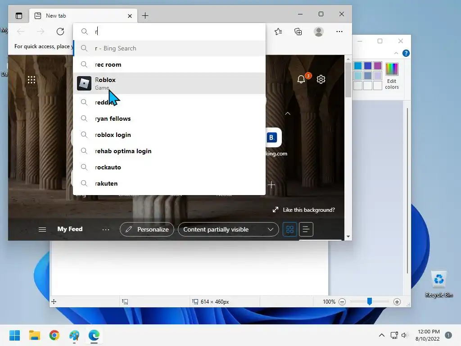This screenshot has width=461, height=346.
Task: Click the 'Like this background?' link
Action: (x=304, y=210)
